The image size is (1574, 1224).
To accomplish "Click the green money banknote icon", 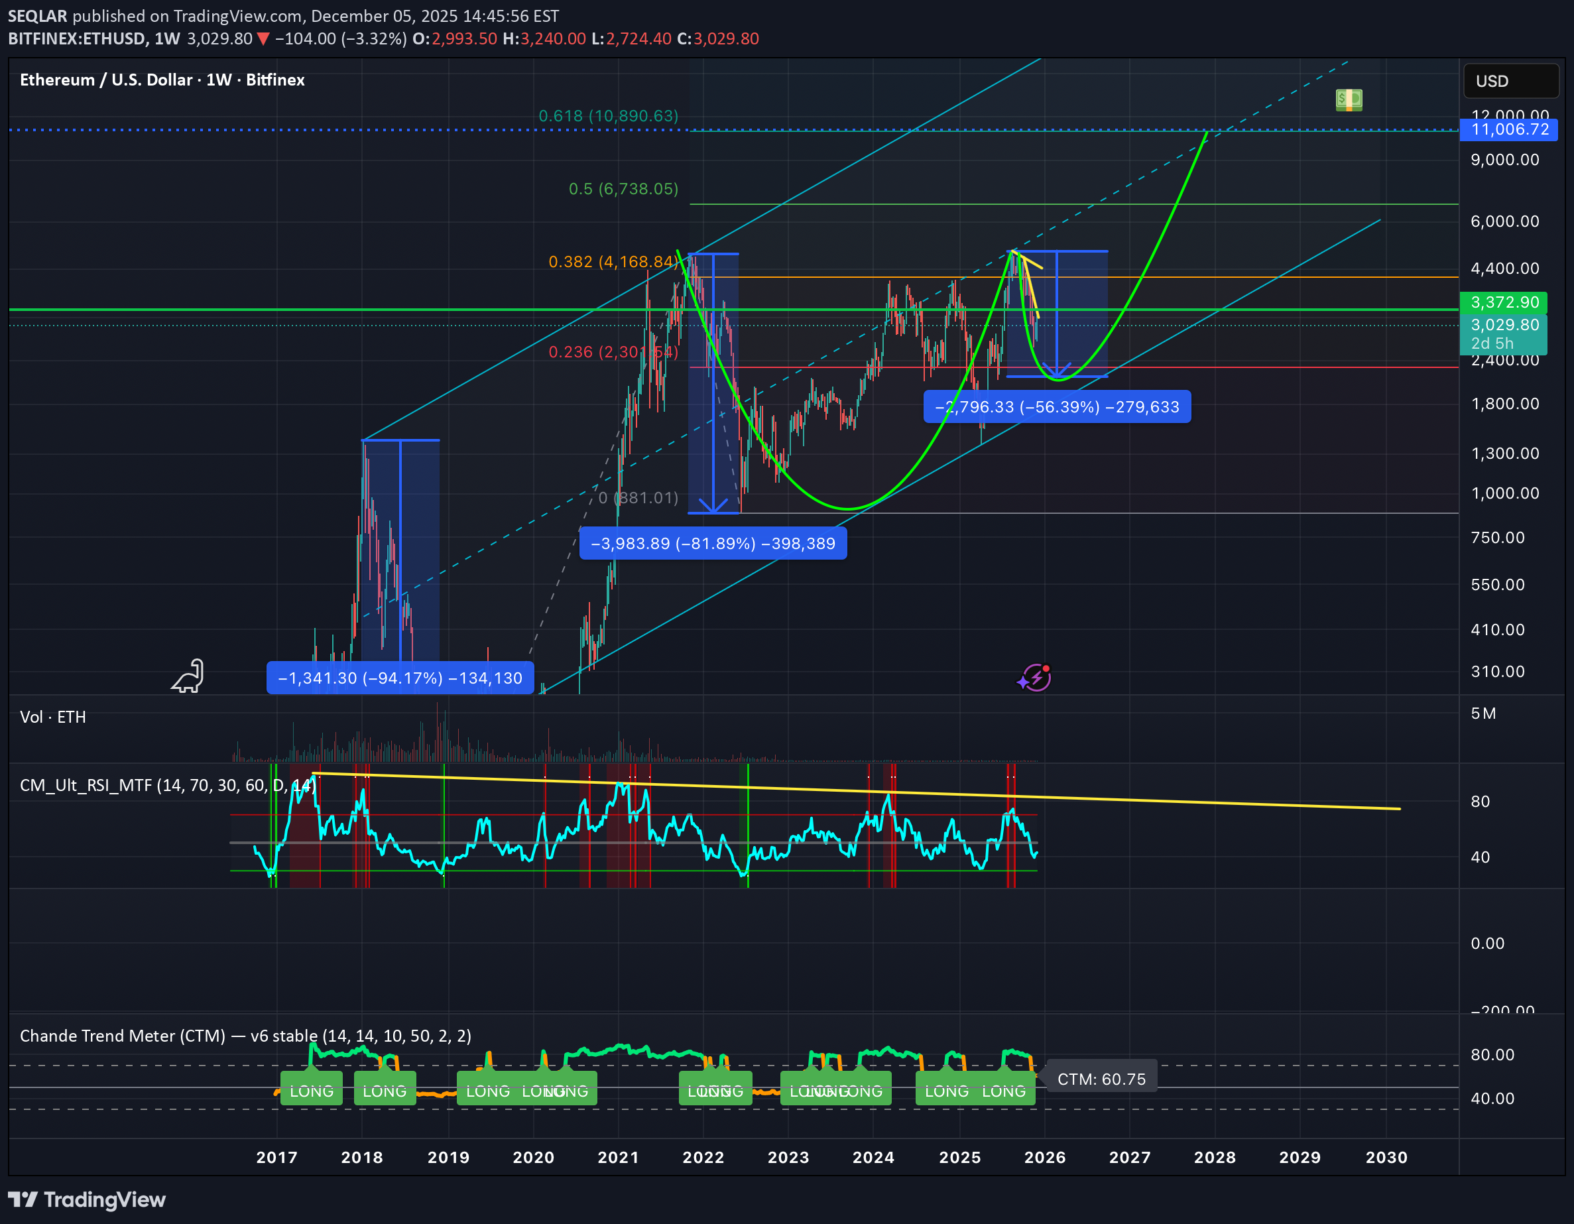I will coord(1348,99).
